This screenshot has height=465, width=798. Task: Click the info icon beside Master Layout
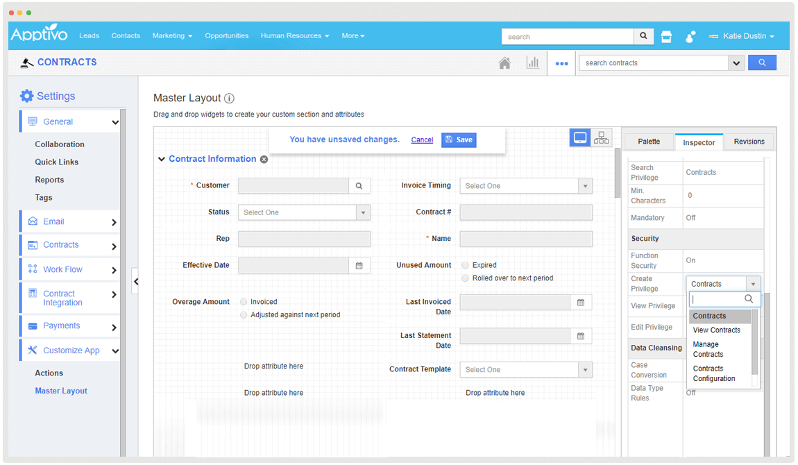(x=229, y=99)
